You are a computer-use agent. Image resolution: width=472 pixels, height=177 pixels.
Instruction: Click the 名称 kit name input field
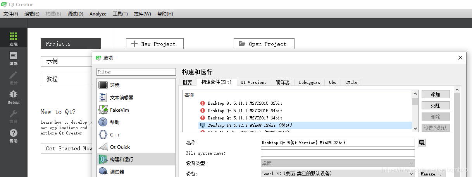click(x=338, y=143)
